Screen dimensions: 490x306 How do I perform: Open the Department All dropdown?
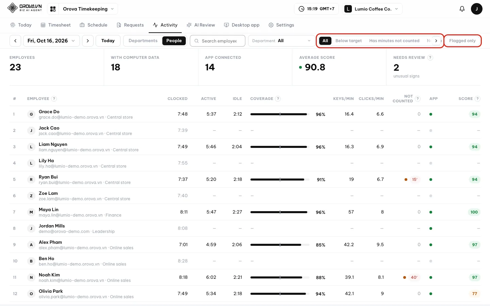(281, 41)
